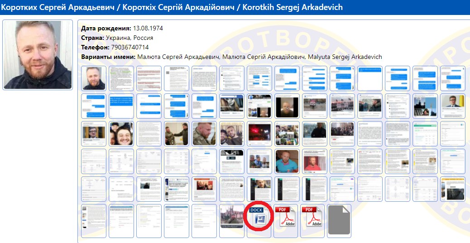Open the red-lit night scene thumbnail
Screen dimensions: 470x243
coord(259,134)
